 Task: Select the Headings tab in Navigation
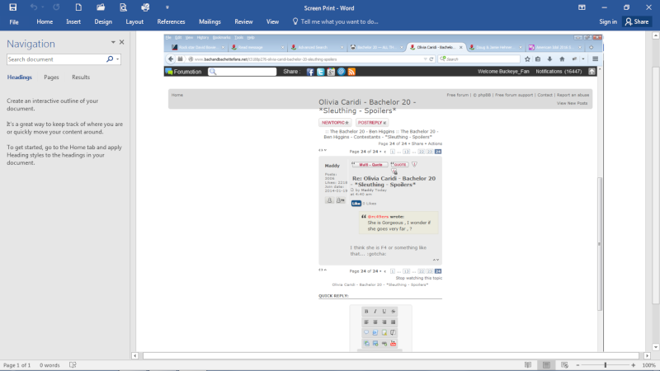click(19, 77)
